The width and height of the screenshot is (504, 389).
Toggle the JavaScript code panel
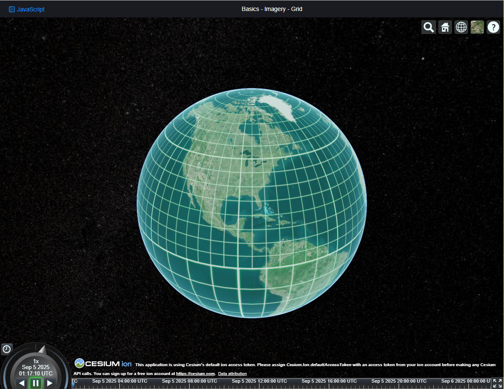tap(27, 9)
